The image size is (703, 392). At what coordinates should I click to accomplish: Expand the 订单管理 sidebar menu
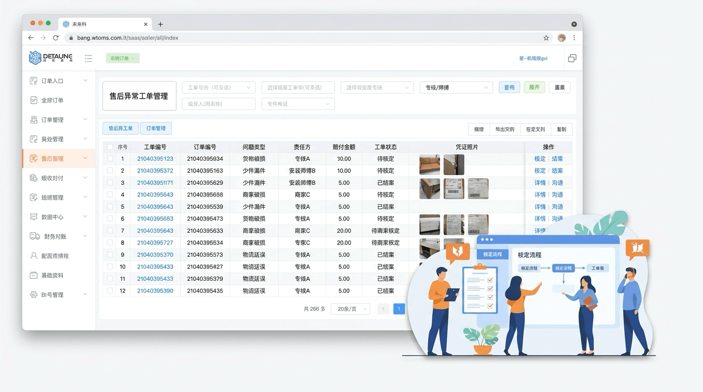pos(59,119)
